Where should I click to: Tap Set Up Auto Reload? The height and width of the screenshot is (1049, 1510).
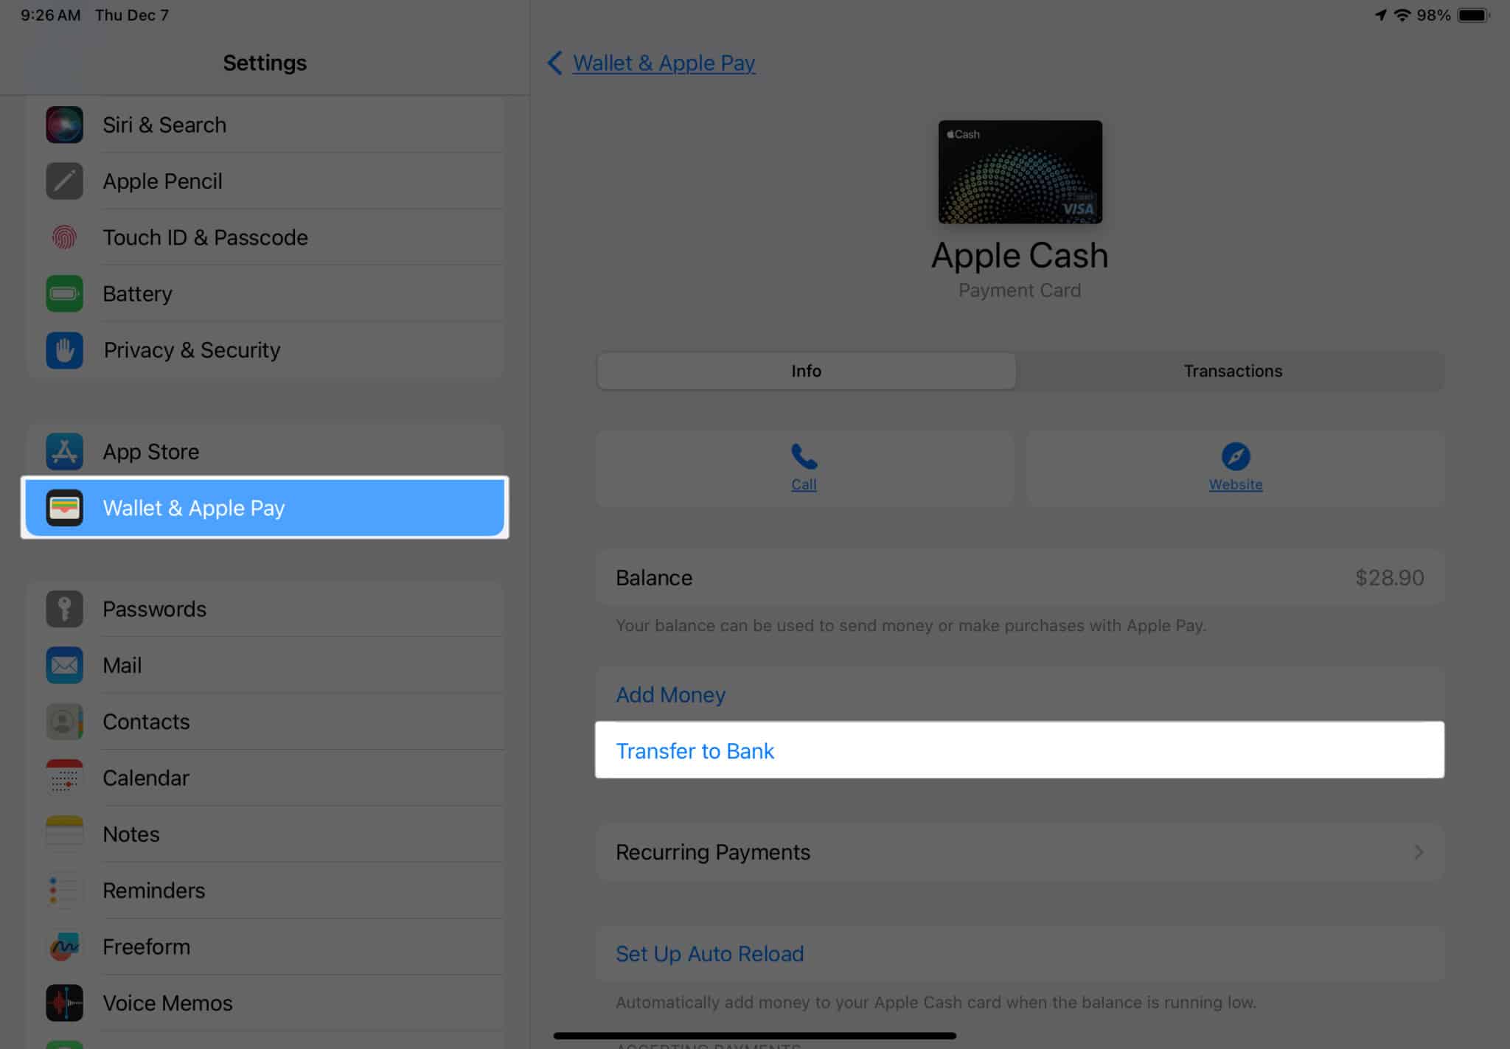(x=1020, y=954)
